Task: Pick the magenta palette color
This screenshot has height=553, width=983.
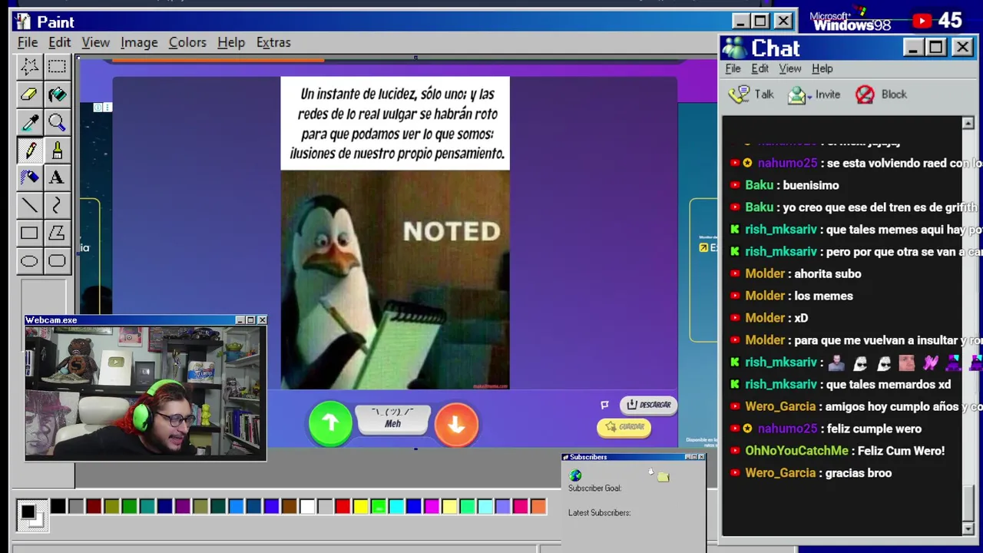Action: tap(432, 506)
